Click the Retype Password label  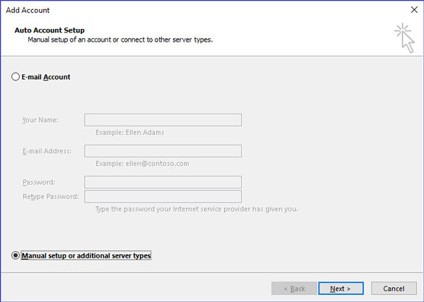click(51, 197)
